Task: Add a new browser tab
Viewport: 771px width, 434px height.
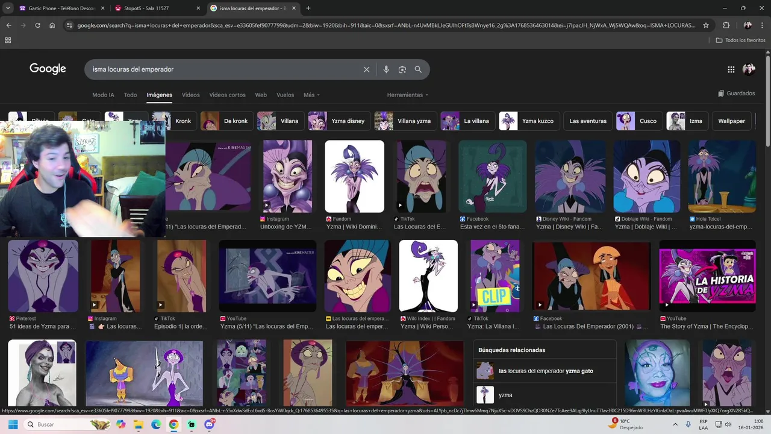Action: pos(308,8)
